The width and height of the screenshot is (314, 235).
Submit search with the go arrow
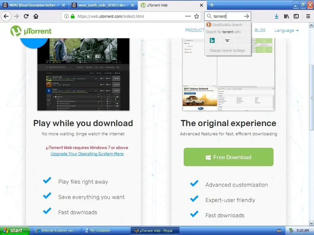pos(247,16)
